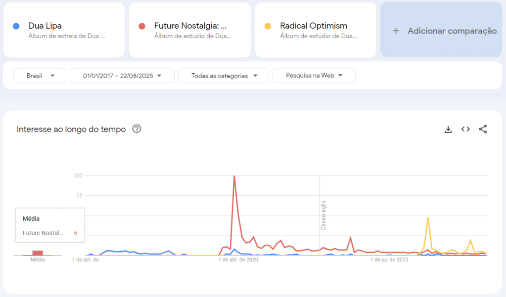506x297 pixels.
Task: Open the date range dropdown
Action: coord(122,76)
